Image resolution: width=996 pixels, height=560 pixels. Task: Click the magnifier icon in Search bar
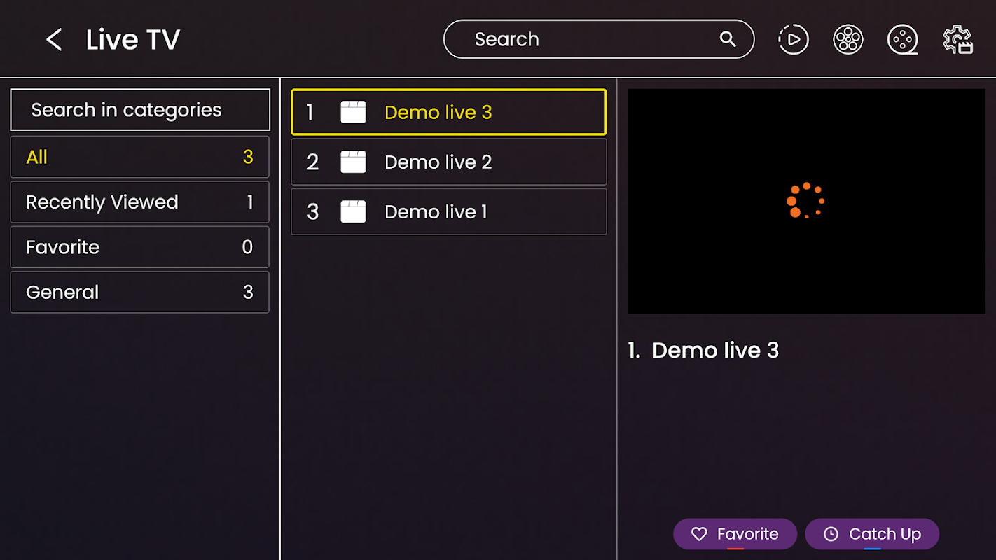click(728, 39)
